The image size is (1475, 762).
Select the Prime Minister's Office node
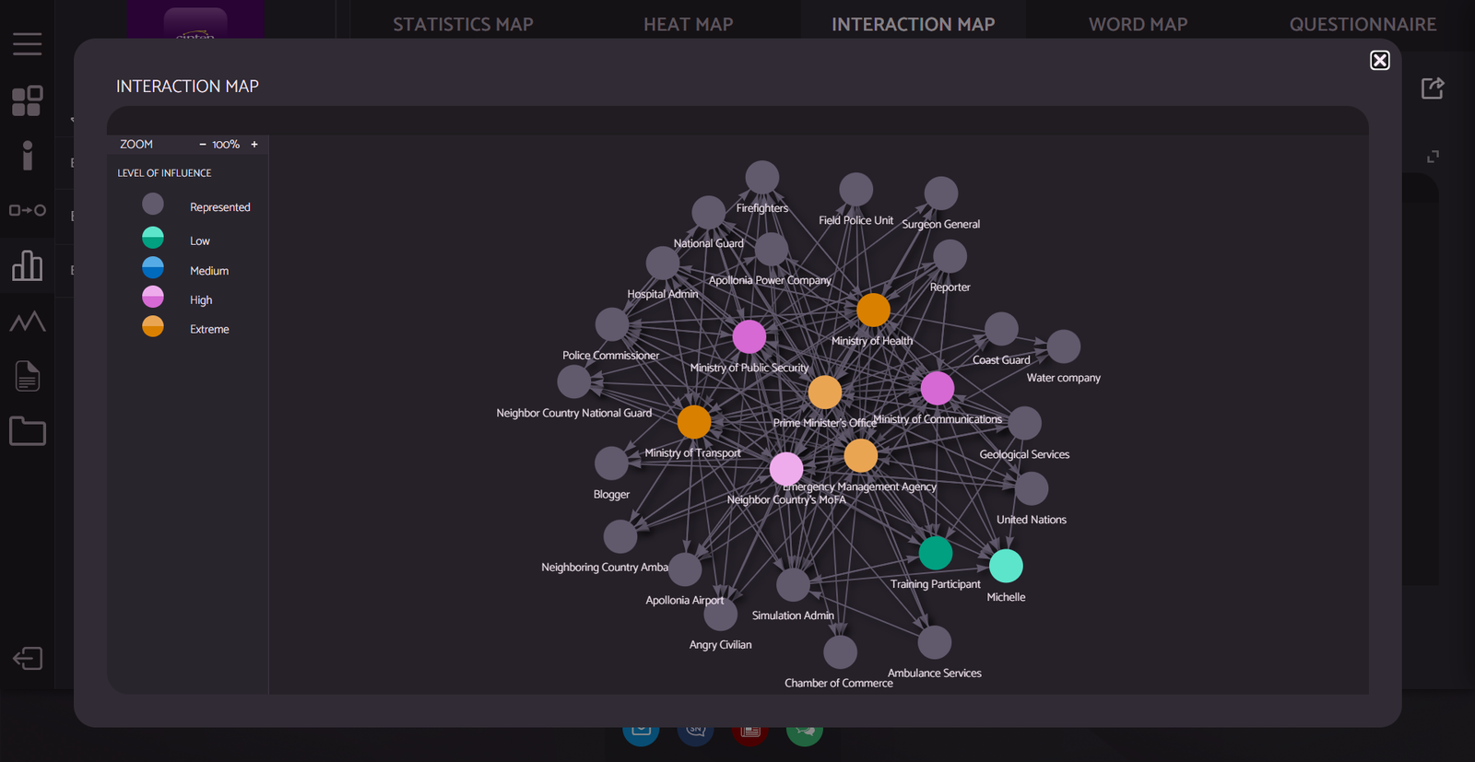(x=825, y=393)
